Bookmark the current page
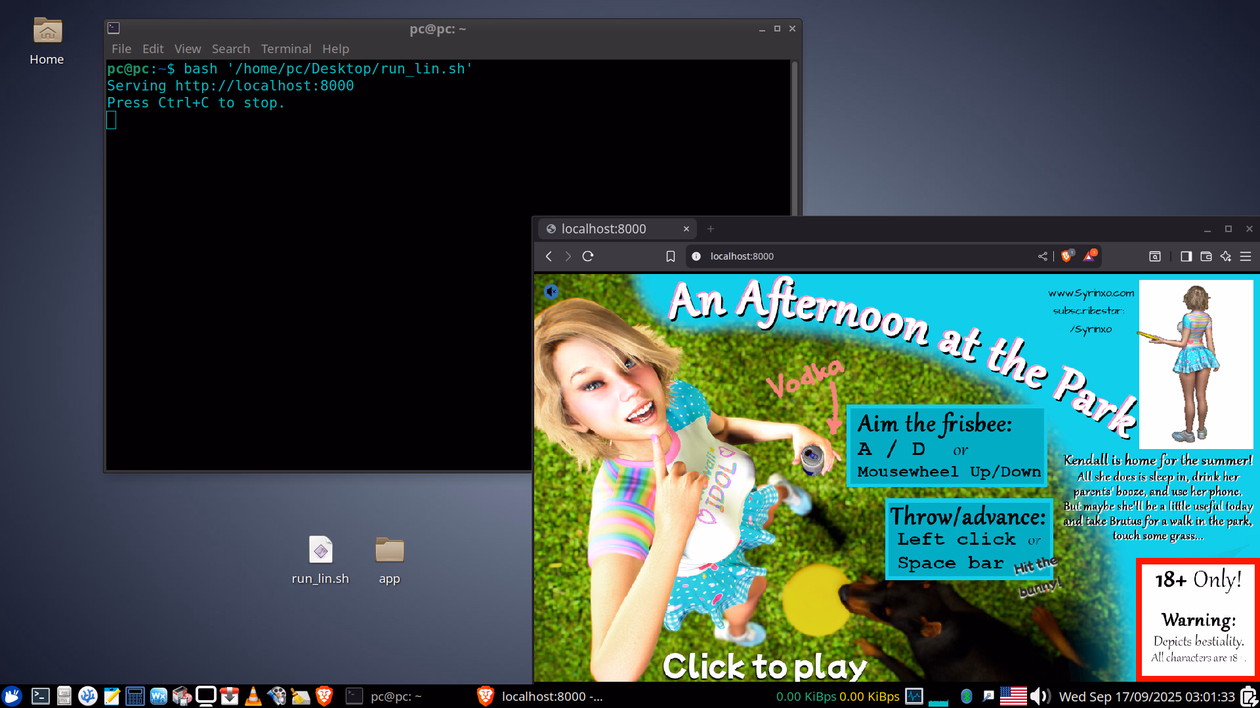This screenshot has width=1260, height=708. [670, 256]
